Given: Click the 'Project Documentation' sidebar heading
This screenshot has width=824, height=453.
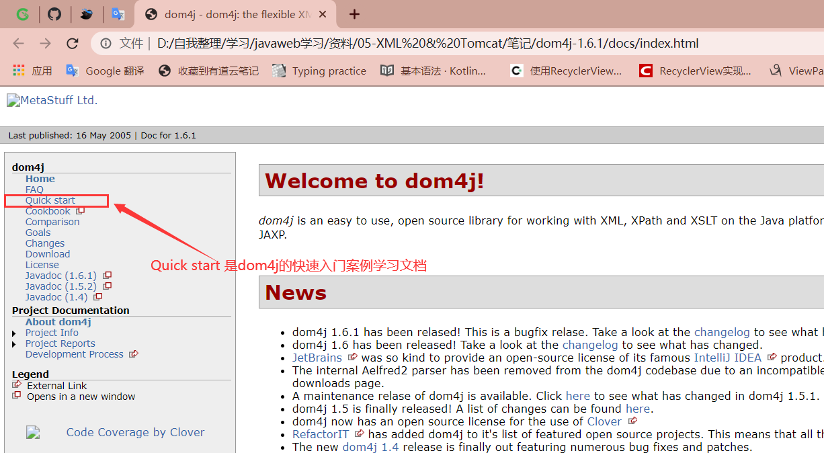Looking at the screenshot, I should coord(71,311).
